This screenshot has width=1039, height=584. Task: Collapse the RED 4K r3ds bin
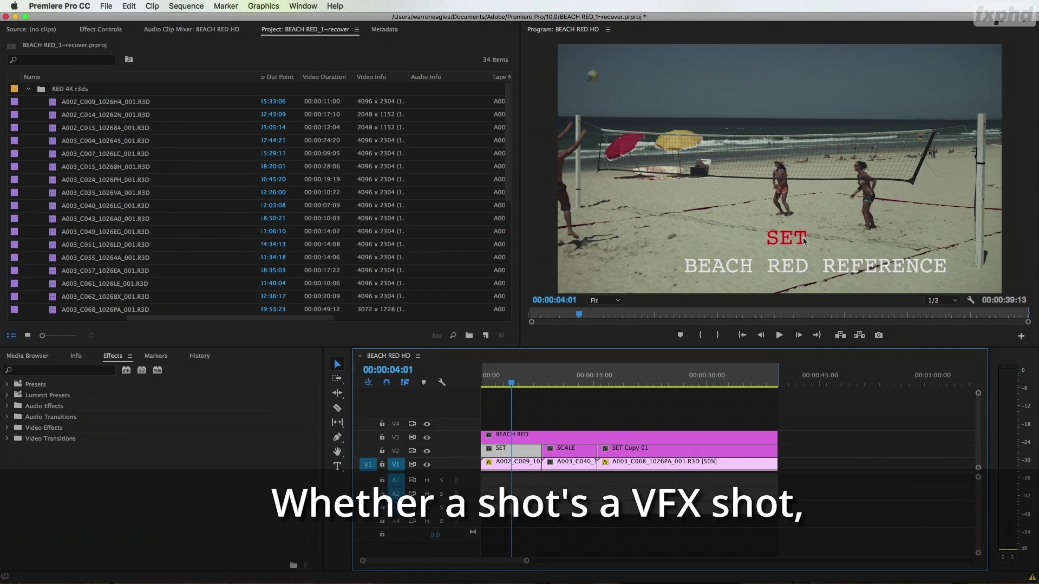pyautogui.click(x=28, y=89)
